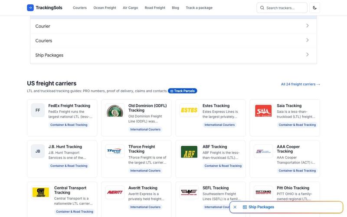Screen dimensions: 347x217
Task: Click TForce Freight's International Couriers tag
Action: (145, 171)
